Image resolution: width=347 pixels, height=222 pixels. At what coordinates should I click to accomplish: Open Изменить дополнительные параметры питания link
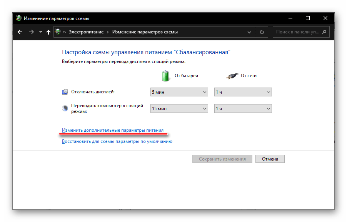coord(113,130)
